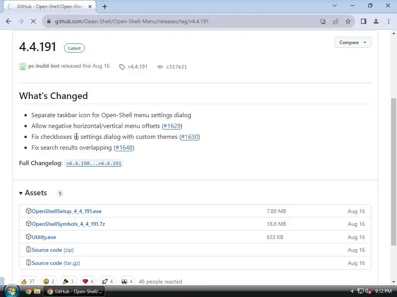Screen dimensions: 397x297
Task: Click zip file icon beside Source code (zip)
Action: click(x=29, y=250)
